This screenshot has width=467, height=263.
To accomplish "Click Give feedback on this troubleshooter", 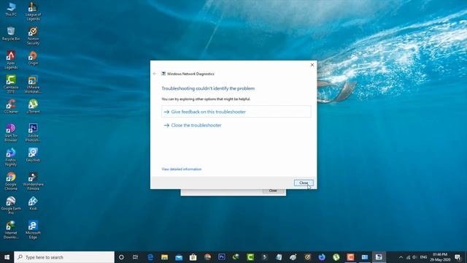I will [236, 112].
